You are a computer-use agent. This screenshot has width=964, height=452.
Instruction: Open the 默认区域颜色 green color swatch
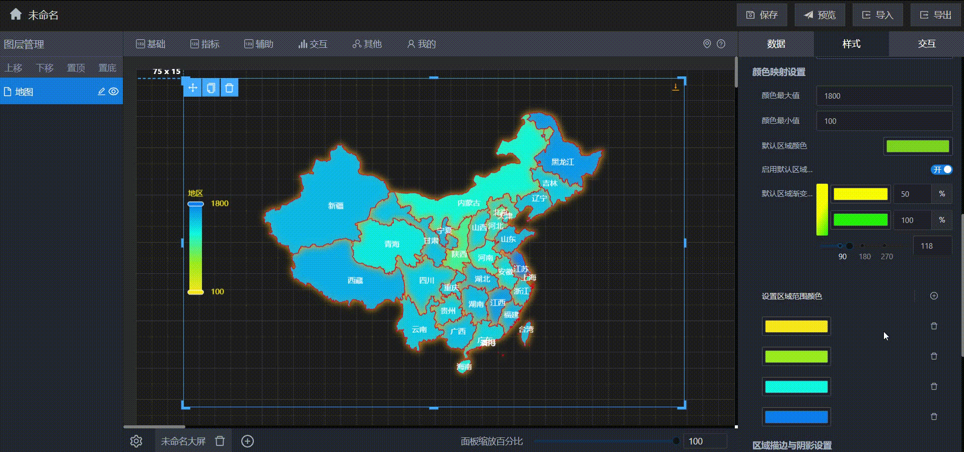pyautogui.click(x=918, y=146)
